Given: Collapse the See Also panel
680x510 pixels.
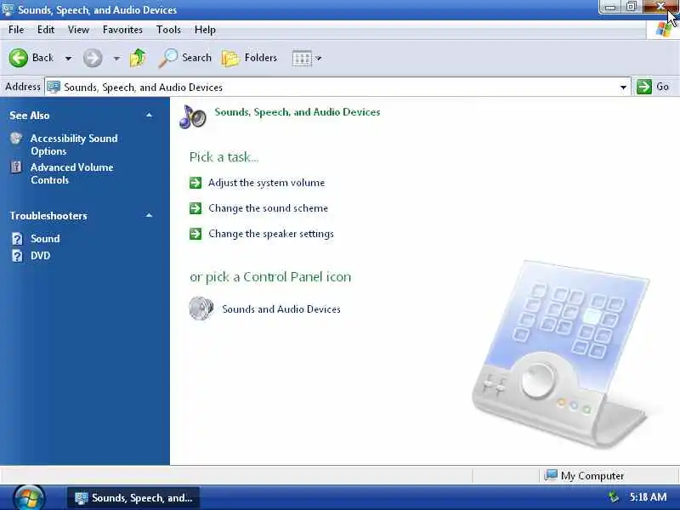Looking at the screenshot, I should point(150,115).
